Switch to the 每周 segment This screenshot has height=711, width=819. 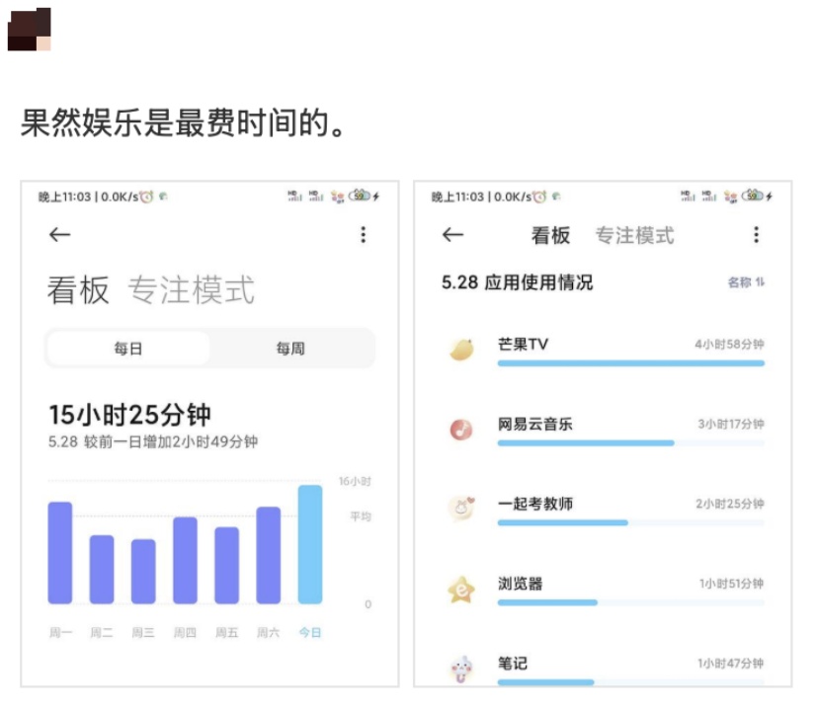290,349
